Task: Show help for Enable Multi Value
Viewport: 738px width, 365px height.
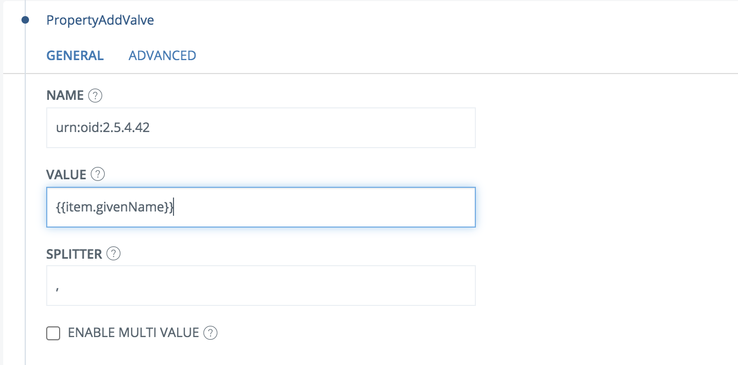Action: 211,333
